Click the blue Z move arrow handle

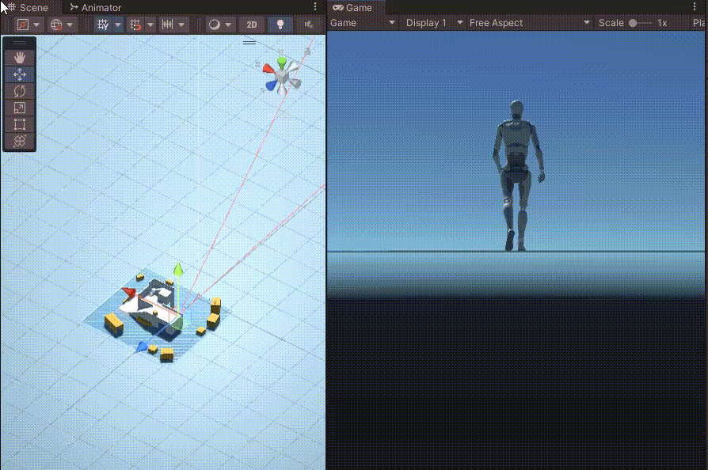142,347
